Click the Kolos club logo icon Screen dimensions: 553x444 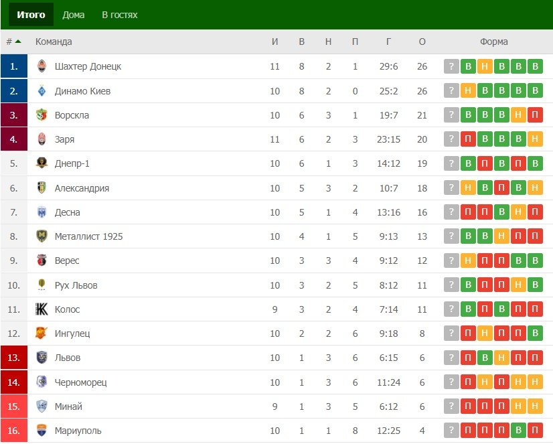point(42,309)
